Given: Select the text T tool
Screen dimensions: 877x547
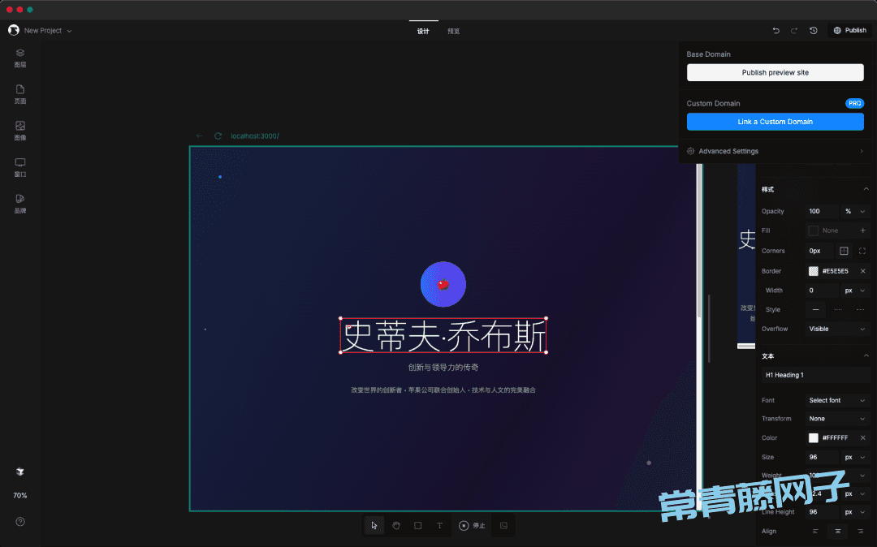Looking at the screenshot, I should tap(439, 525).
